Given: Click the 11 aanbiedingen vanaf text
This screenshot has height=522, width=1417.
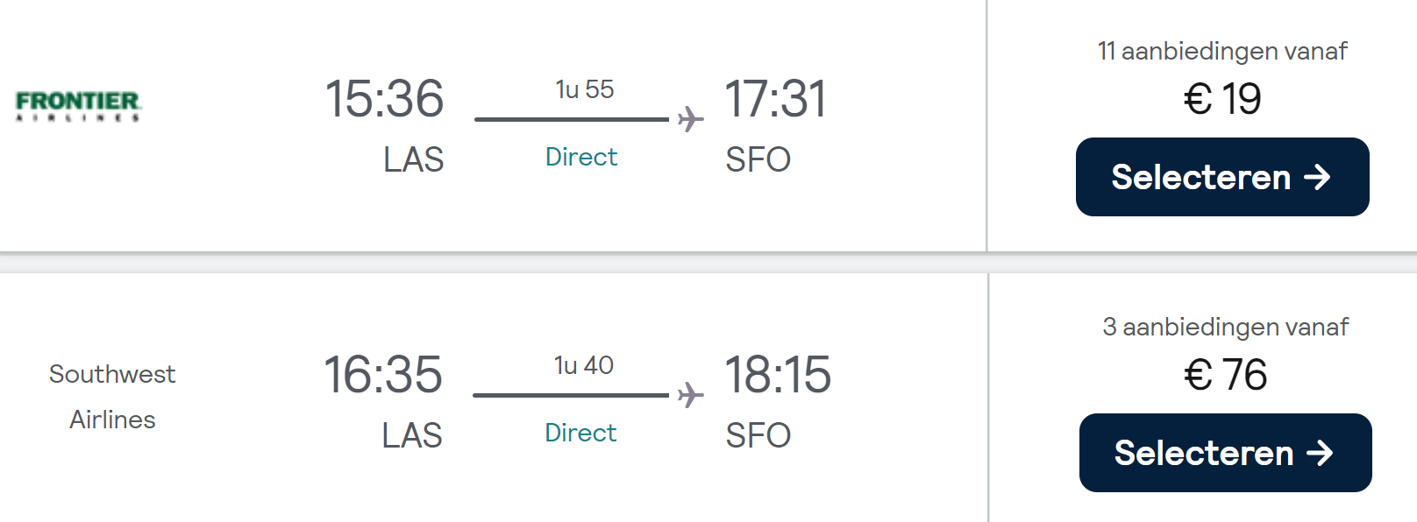Looking at the screenshot, I should (1221, 51).
